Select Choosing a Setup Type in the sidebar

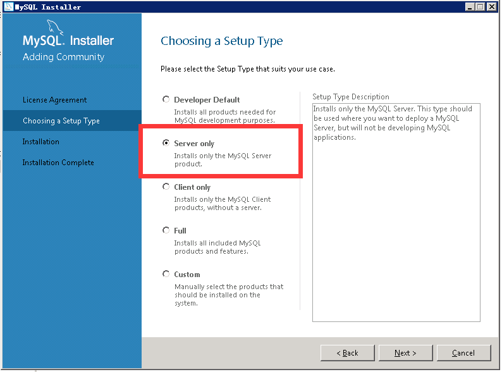click(x=72, y=121)
